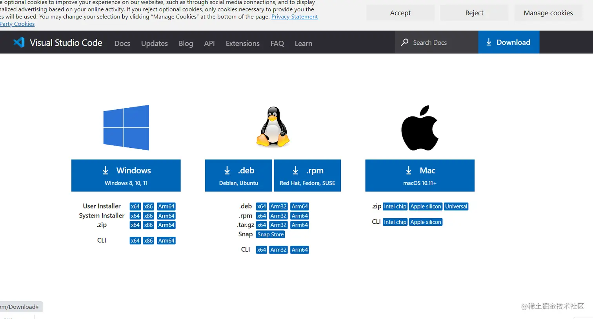593x319 pixels.
Task: Open the Privacy Statement link
Action: click(295, 17)
